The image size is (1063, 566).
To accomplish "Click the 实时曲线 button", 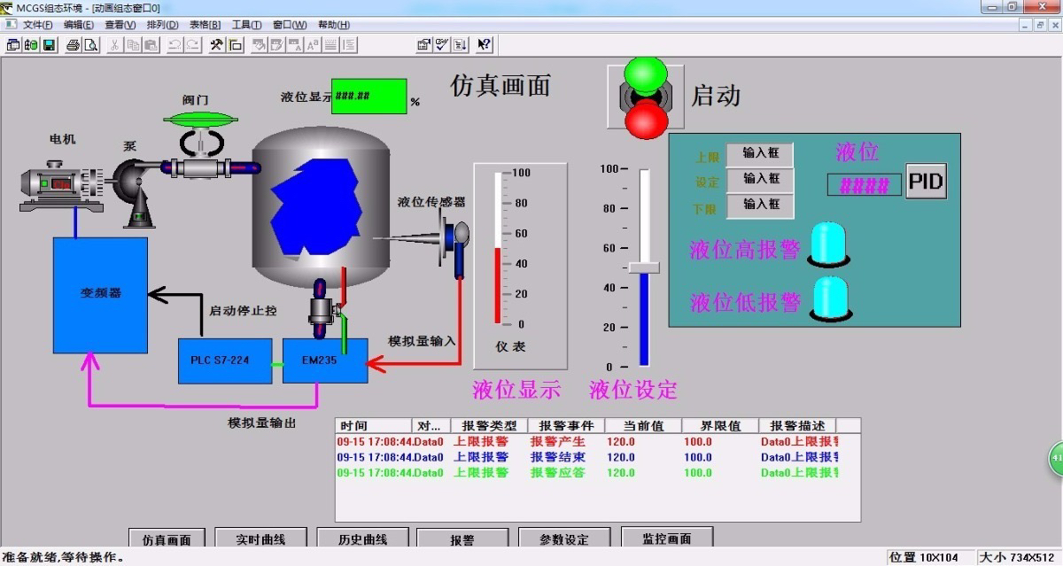I will (260, 539).
